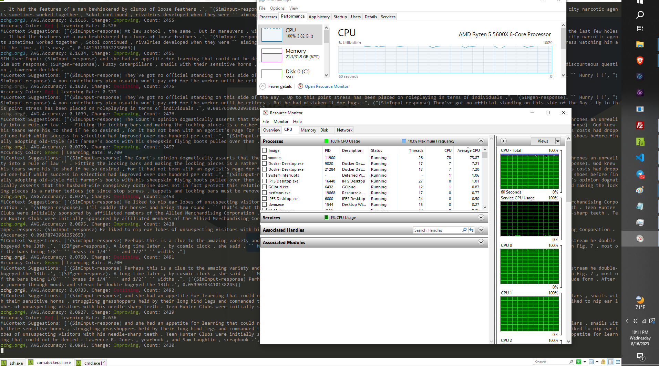This screenshot has height=366, width=659.
Task: Click the Windows search magnifier icon
Action: click(x=640, y=15)
